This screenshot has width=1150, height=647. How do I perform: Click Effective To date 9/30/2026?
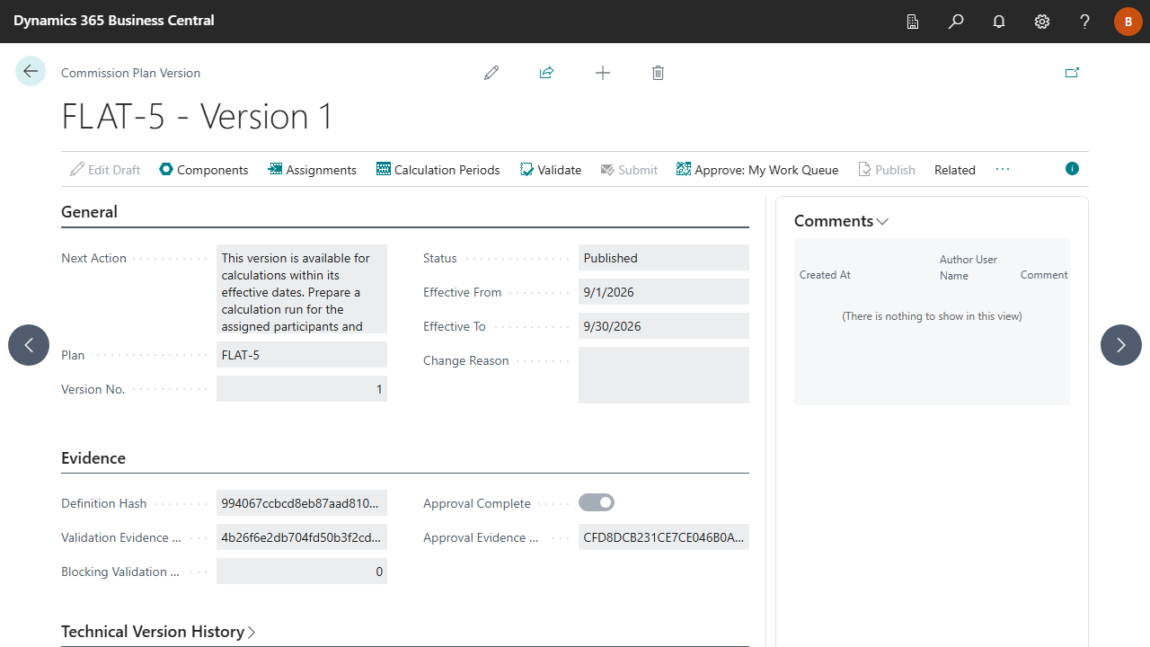pyautogui.click(x=664, y=326)
